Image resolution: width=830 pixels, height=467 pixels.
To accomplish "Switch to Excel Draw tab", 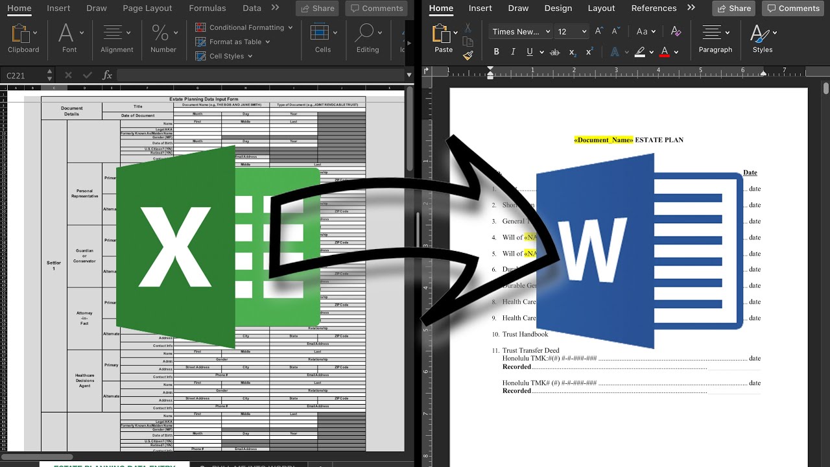I will tap(97, 8).
